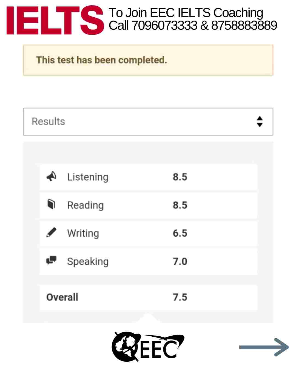The width and height of the screenshot is (296, 371).
Task: Select the Listening score row
Action: click(148, 177)
